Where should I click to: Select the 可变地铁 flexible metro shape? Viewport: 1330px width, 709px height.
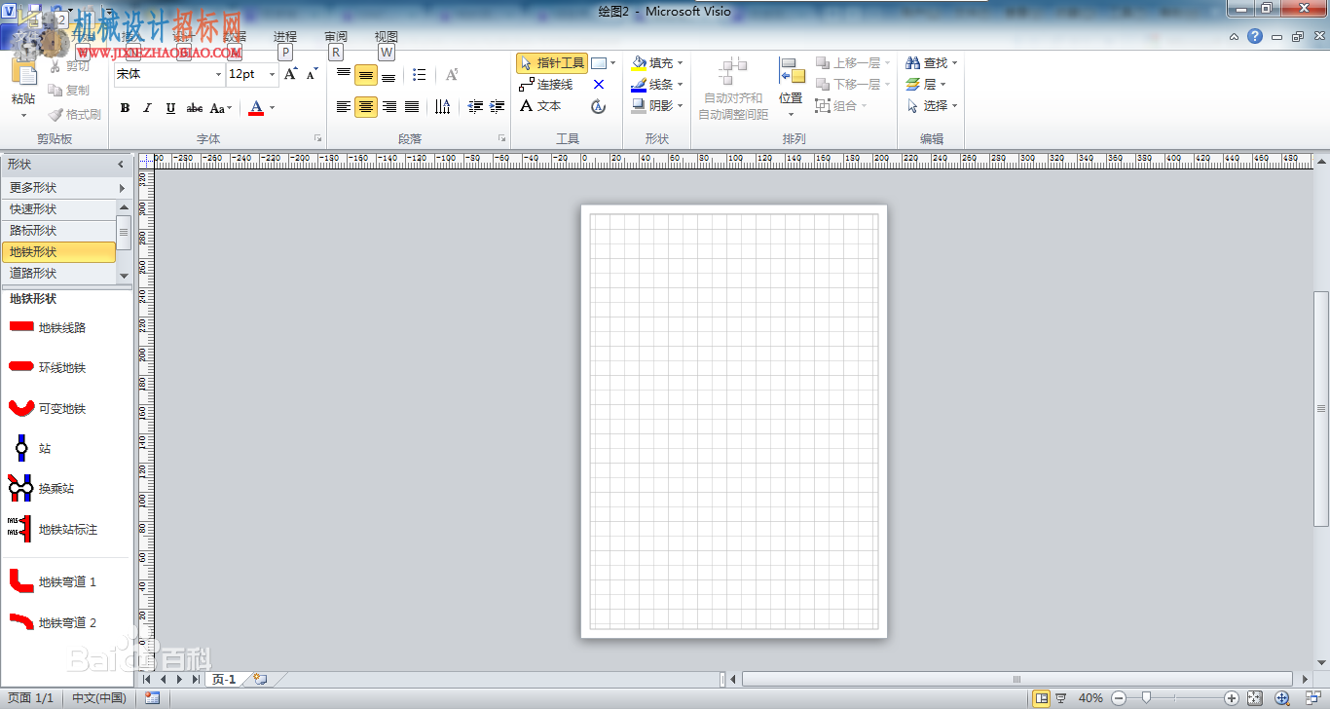tap(48, 409)
